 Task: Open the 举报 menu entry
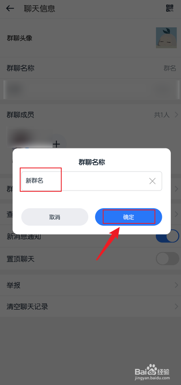[x=90, y=285]
